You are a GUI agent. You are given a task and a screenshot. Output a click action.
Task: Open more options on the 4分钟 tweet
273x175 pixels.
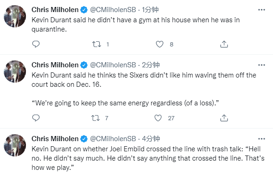point(261,139)
